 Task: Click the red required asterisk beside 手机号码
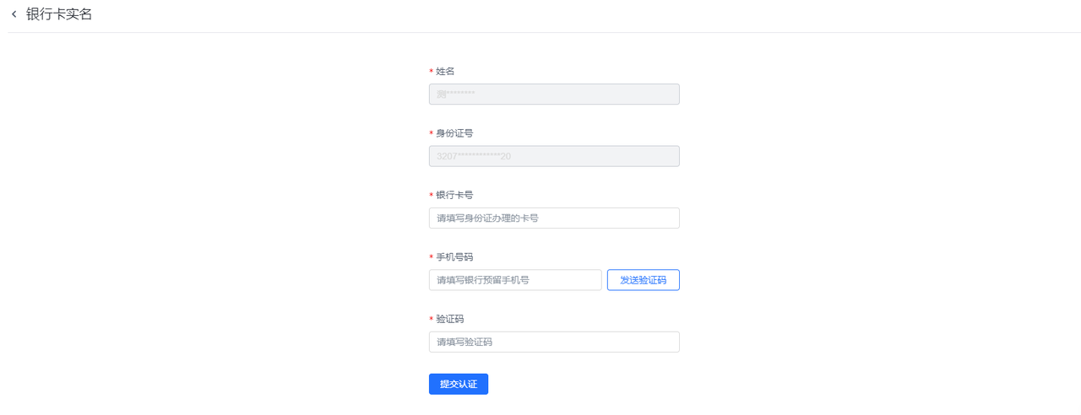tap(432, 257)
